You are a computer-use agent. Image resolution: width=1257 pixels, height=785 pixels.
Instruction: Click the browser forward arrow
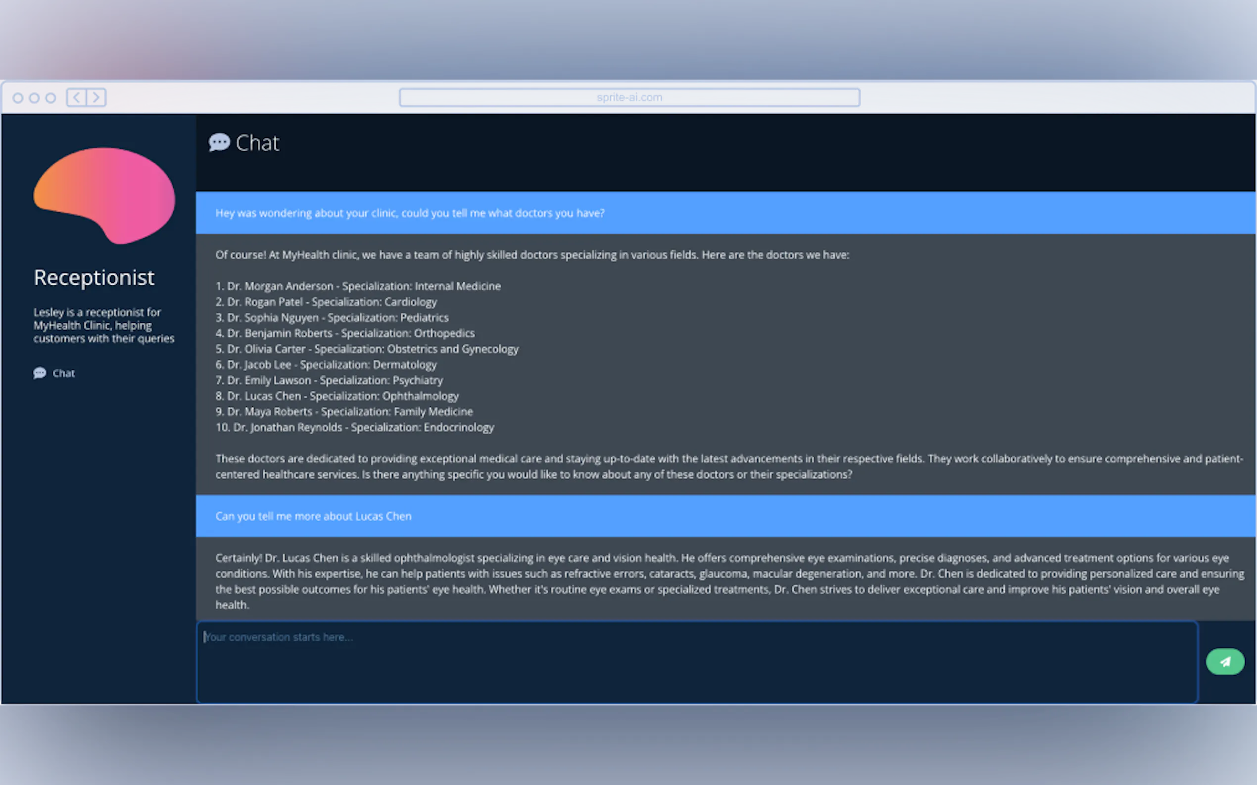tap(96, 97)
